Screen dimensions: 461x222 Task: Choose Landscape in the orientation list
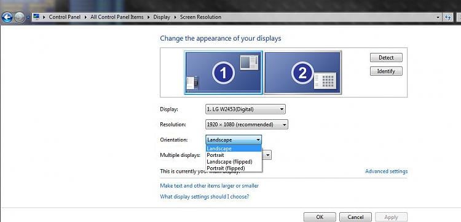tap(234, 148)
